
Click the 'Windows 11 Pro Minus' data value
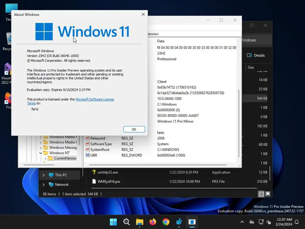[175, 121]
